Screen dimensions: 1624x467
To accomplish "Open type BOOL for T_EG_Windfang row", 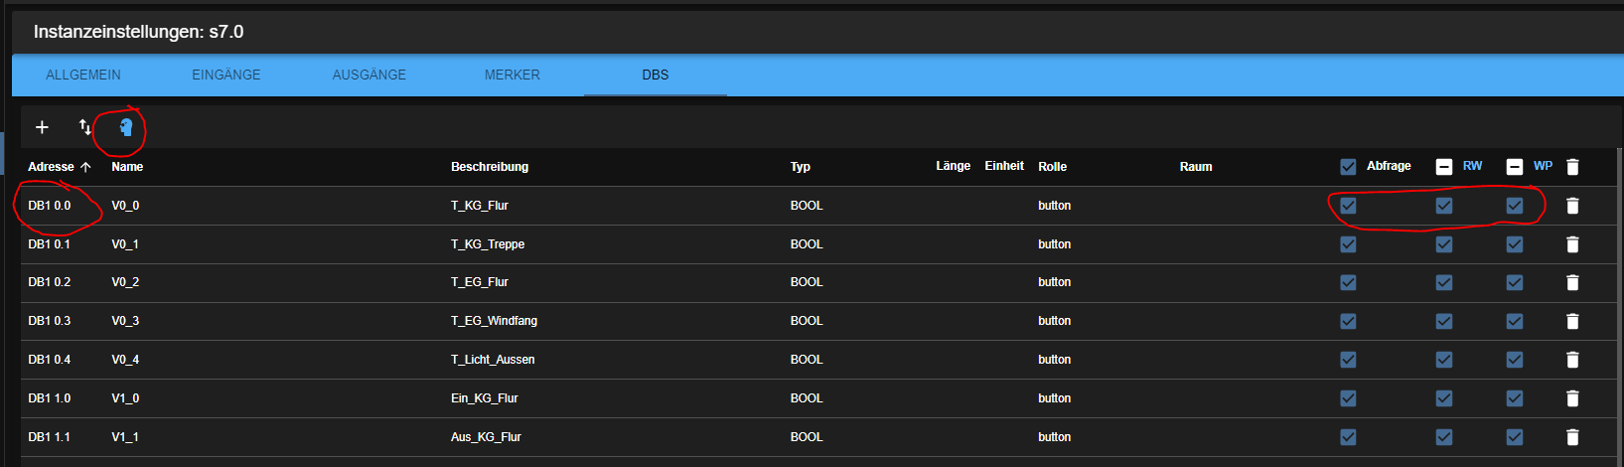I will 807,321.
